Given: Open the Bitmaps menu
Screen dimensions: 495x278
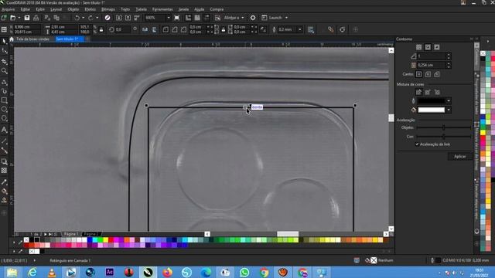Looking at the screenshot, I should tap(108, 9).
